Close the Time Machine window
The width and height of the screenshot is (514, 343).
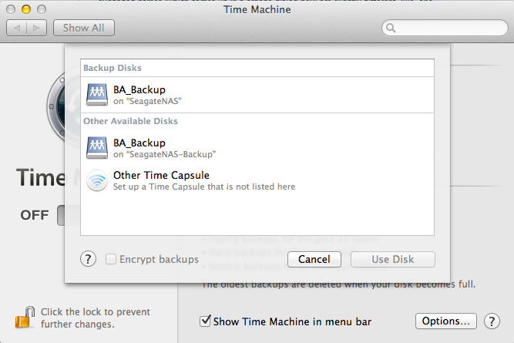(x=12, y=9)
